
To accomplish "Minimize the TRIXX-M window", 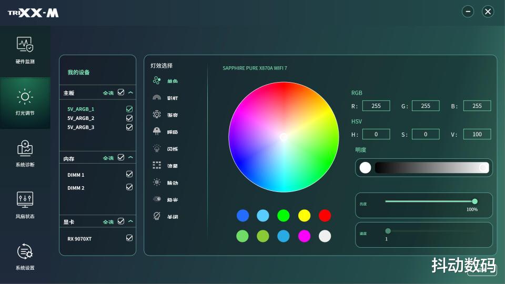I will click(468, 12).
